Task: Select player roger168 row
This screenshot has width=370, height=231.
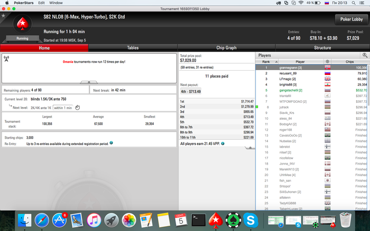Action: pyautogui.click(x=311, y=130)
